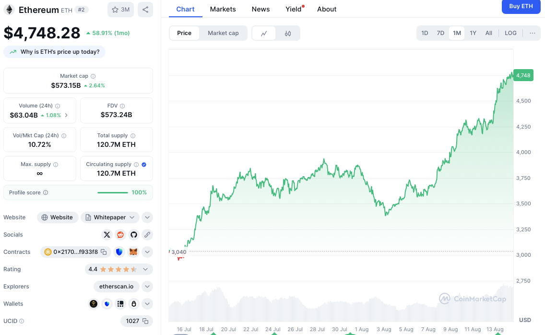545x335 pixels.
Task: Click Total supply info icon
Action: (133, 136)
